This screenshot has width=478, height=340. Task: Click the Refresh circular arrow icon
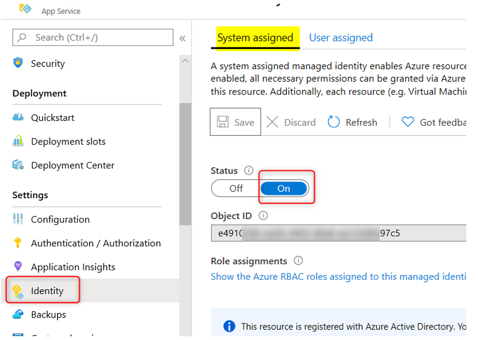[x=333, y=122]
